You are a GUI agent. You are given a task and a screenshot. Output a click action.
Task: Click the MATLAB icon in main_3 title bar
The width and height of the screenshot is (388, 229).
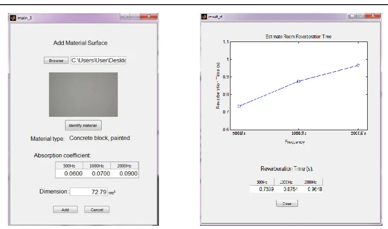(13, 18)
